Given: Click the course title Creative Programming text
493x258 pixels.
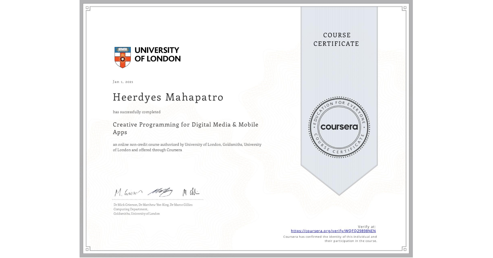Looking at the screenshot, I should pos(185,125).
